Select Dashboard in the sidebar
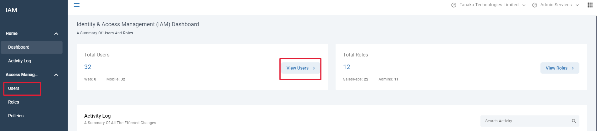This screenshot has height=131, width=597. 19,47
